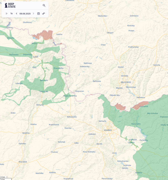Select the red zone at Vovchansk

point(140,106)
